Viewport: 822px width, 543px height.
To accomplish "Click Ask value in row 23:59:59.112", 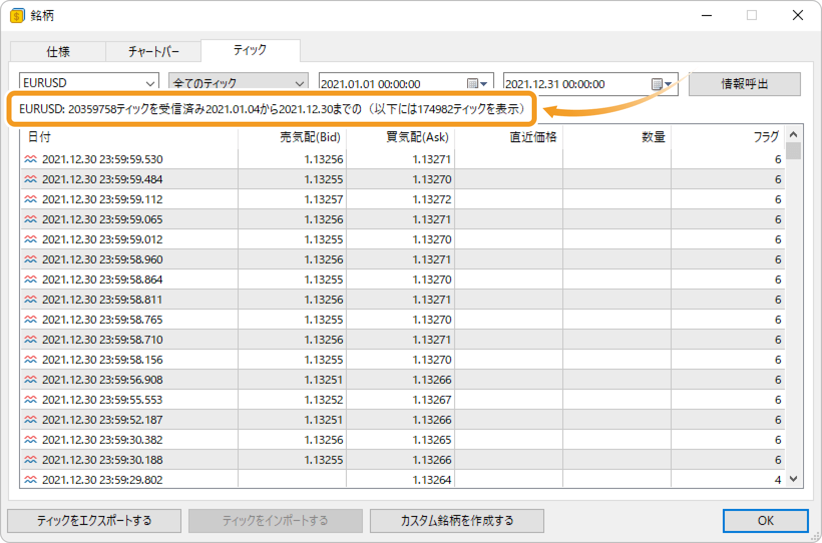I will pos(432,199).
